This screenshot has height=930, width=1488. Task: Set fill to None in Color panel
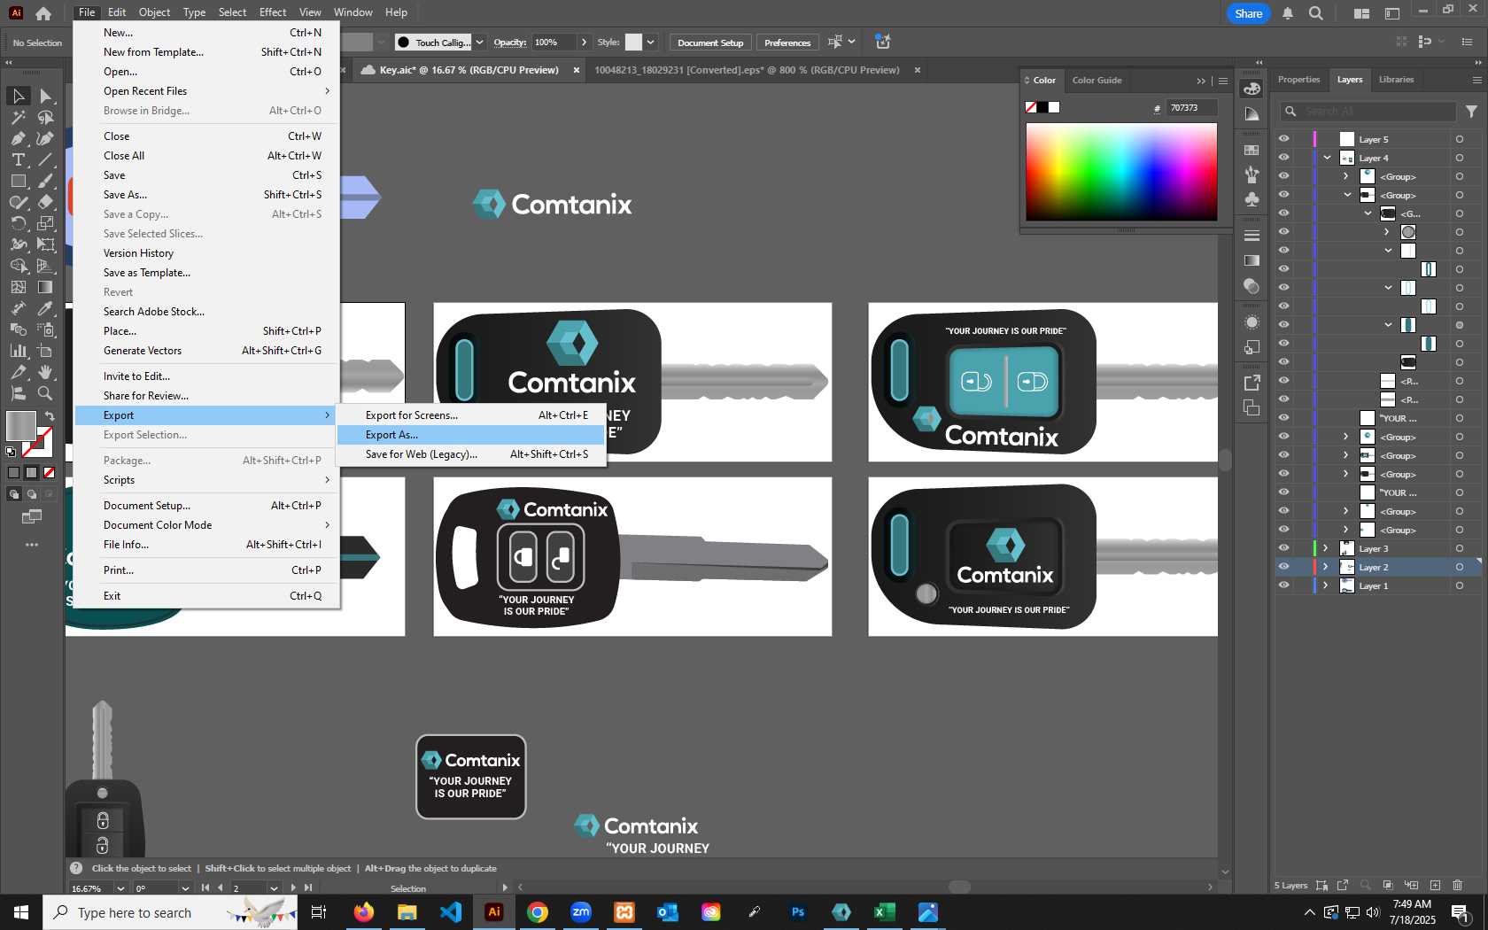[1031, 107]
